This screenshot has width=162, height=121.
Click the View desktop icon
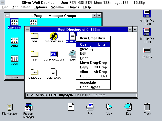pos(109,107)
